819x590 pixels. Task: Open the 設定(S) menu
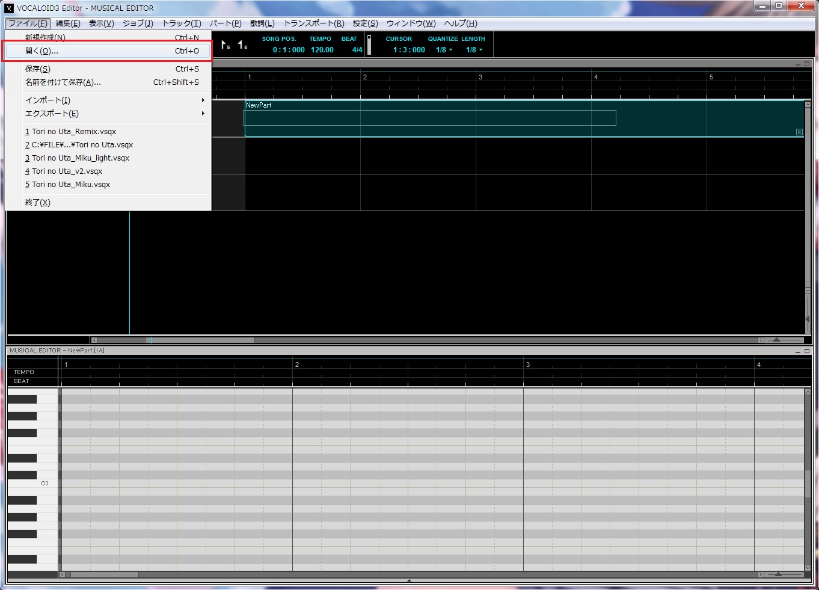click(x=366, y=23)
